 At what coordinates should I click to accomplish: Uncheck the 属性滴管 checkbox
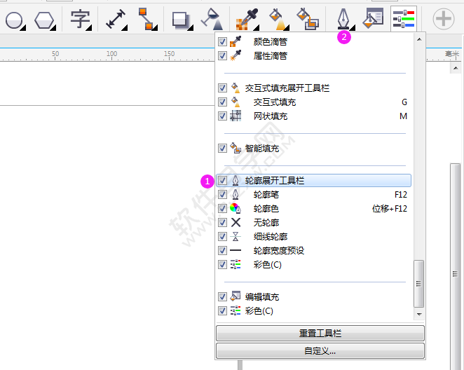pos(222,55)
